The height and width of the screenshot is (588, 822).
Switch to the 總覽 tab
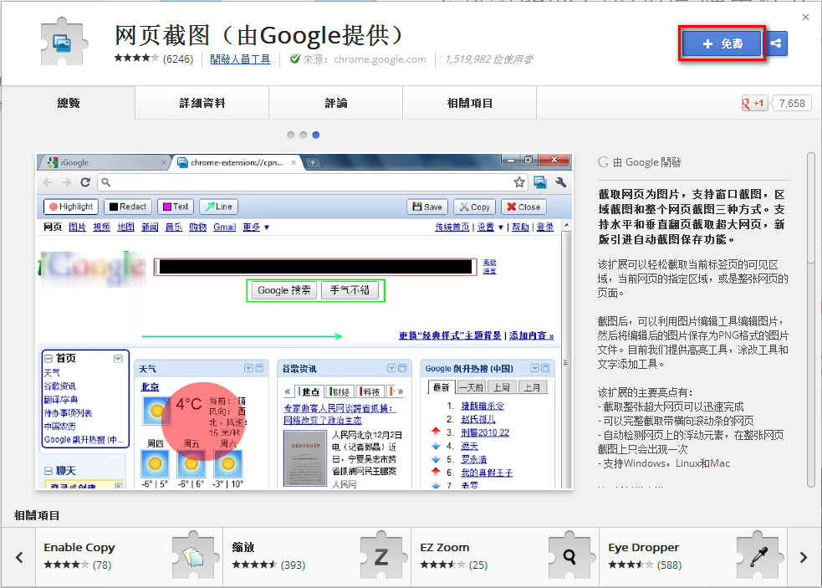68,104
